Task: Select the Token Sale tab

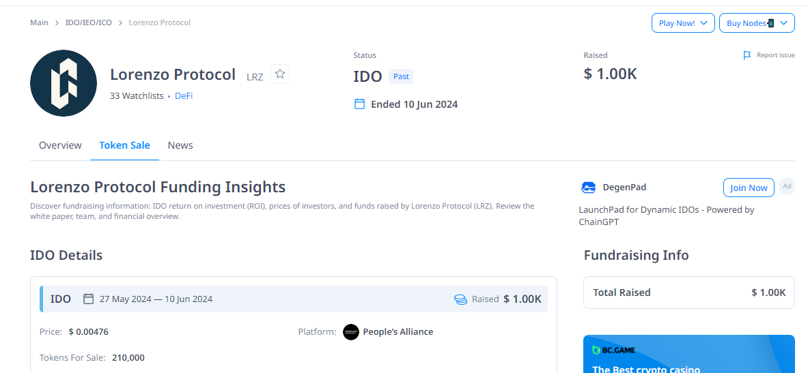Action: [125, 145]
